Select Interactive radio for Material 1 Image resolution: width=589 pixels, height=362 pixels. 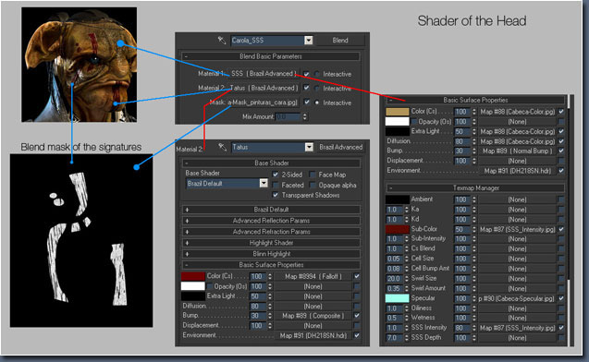click(317, 74)
